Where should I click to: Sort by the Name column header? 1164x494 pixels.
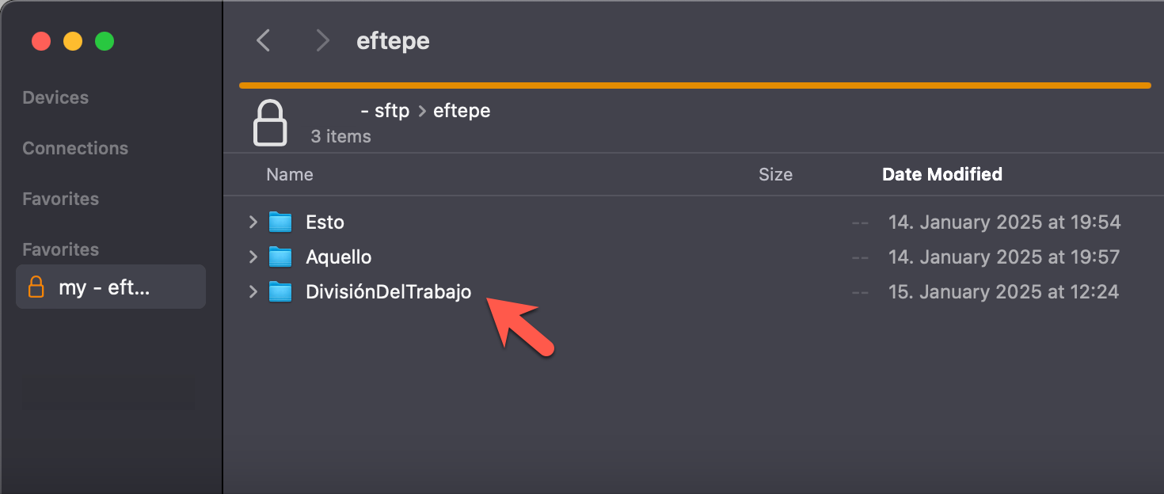tap(290, 175)
